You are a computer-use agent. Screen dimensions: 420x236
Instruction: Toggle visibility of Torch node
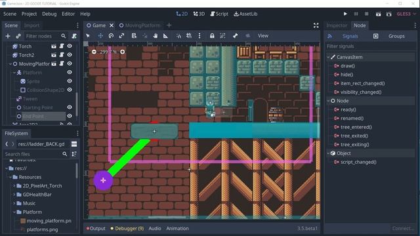(70, 46)
